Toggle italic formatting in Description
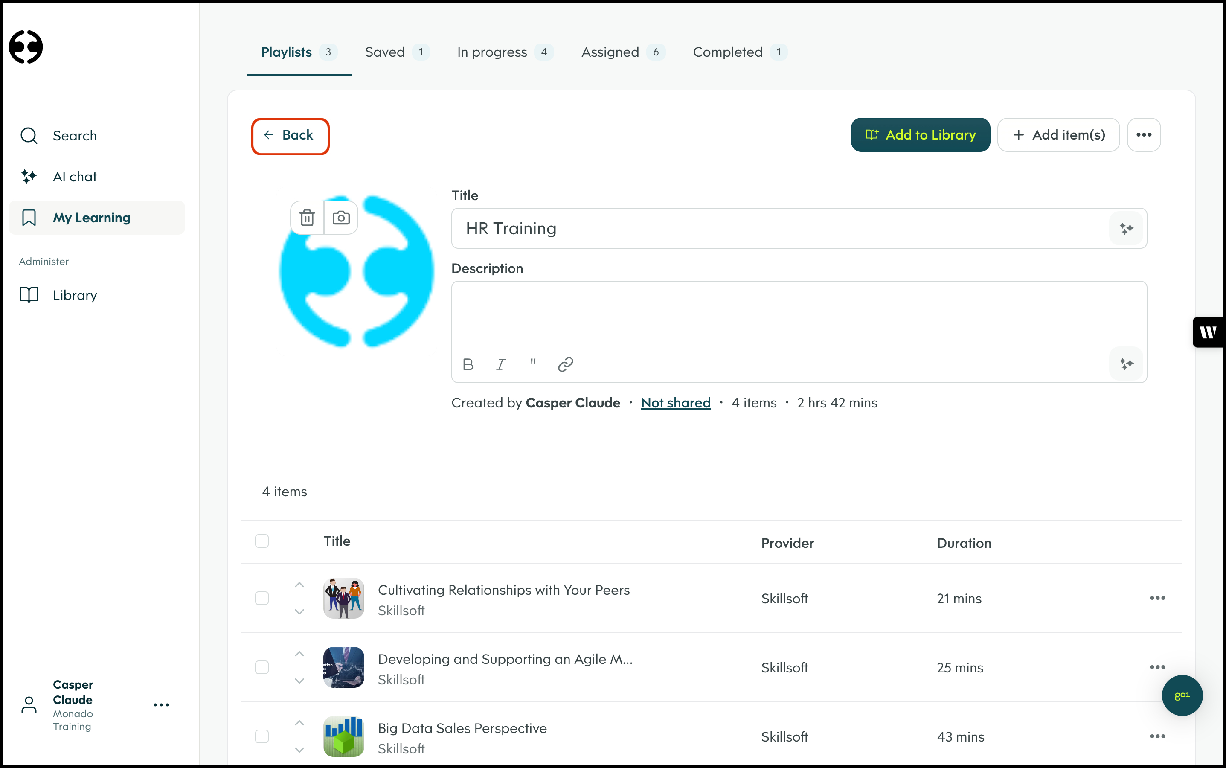This screenshot has width=1226, height=768. pos(501,364)
